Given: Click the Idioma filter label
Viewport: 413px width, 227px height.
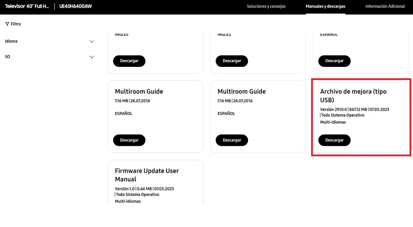Looking at the screenshot, I should tap(11, 41).
